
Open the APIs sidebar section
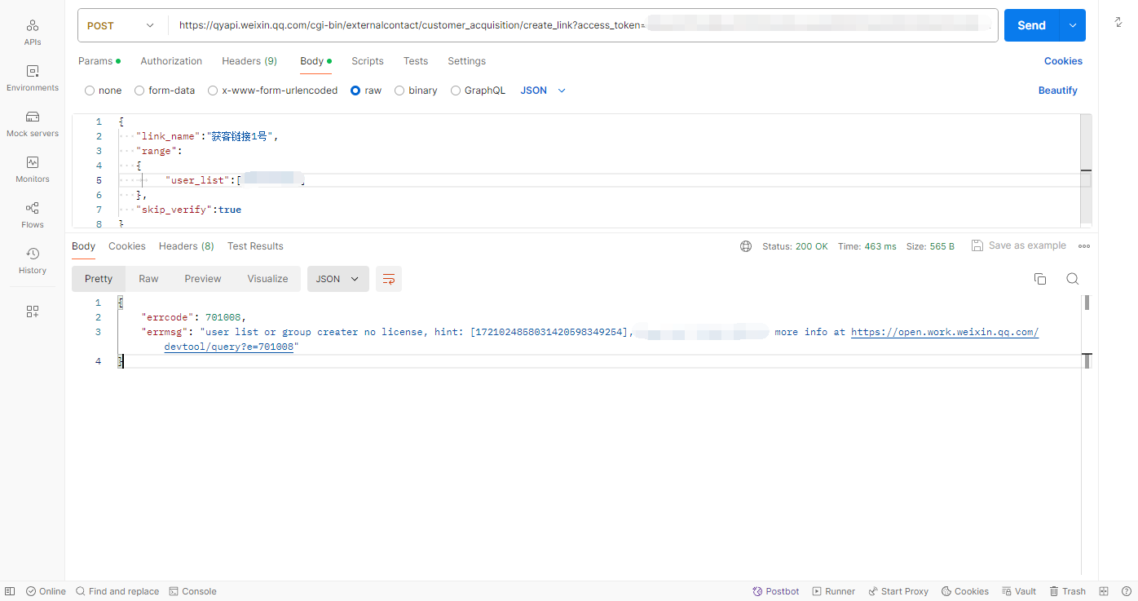point(33,32)
